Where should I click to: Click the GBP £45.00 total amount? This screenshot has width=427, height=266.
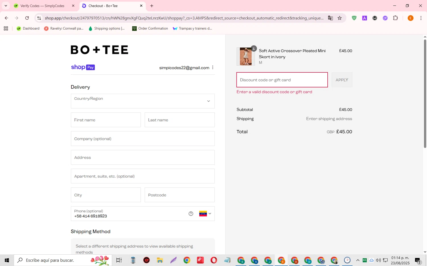coord(339,132)
